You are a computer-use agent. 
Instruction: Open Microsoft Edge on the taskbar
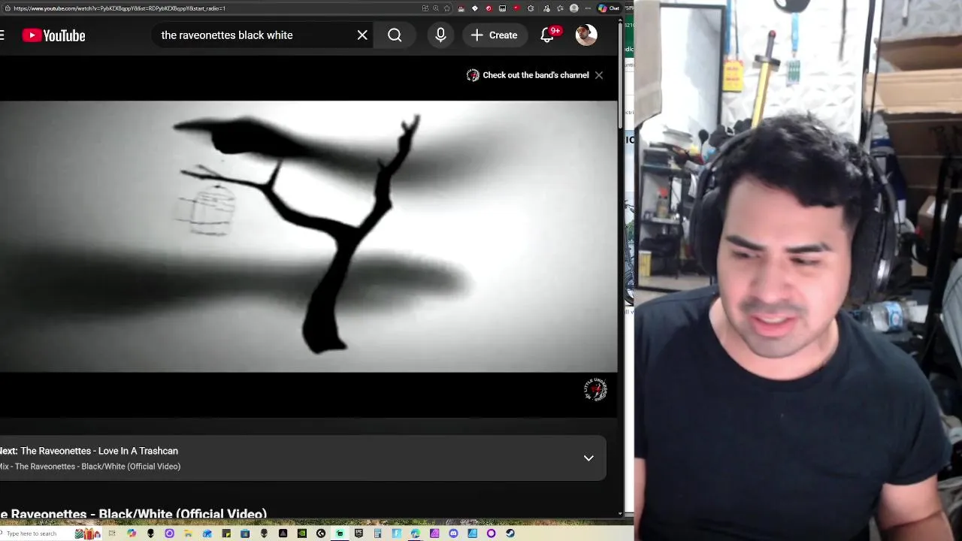(415, 533)
